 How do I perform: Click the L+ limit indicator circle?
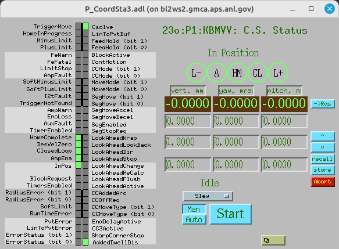(x=278, y=73)
